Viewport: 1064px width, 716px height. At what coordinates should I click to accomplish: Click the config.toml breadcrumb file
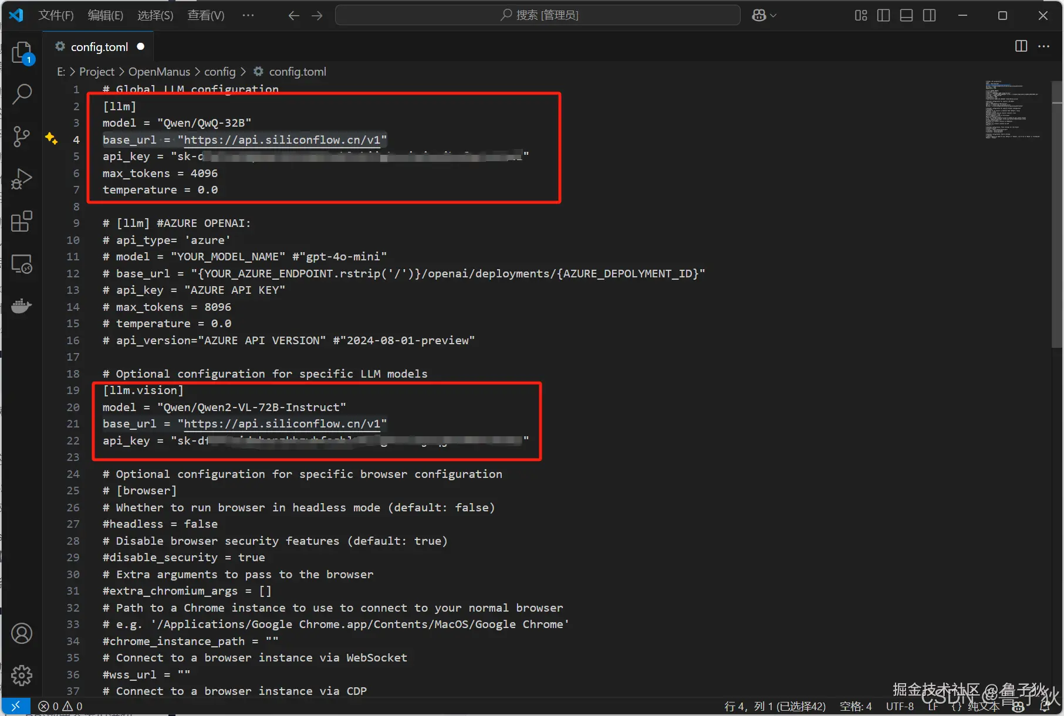coord(298,72)
